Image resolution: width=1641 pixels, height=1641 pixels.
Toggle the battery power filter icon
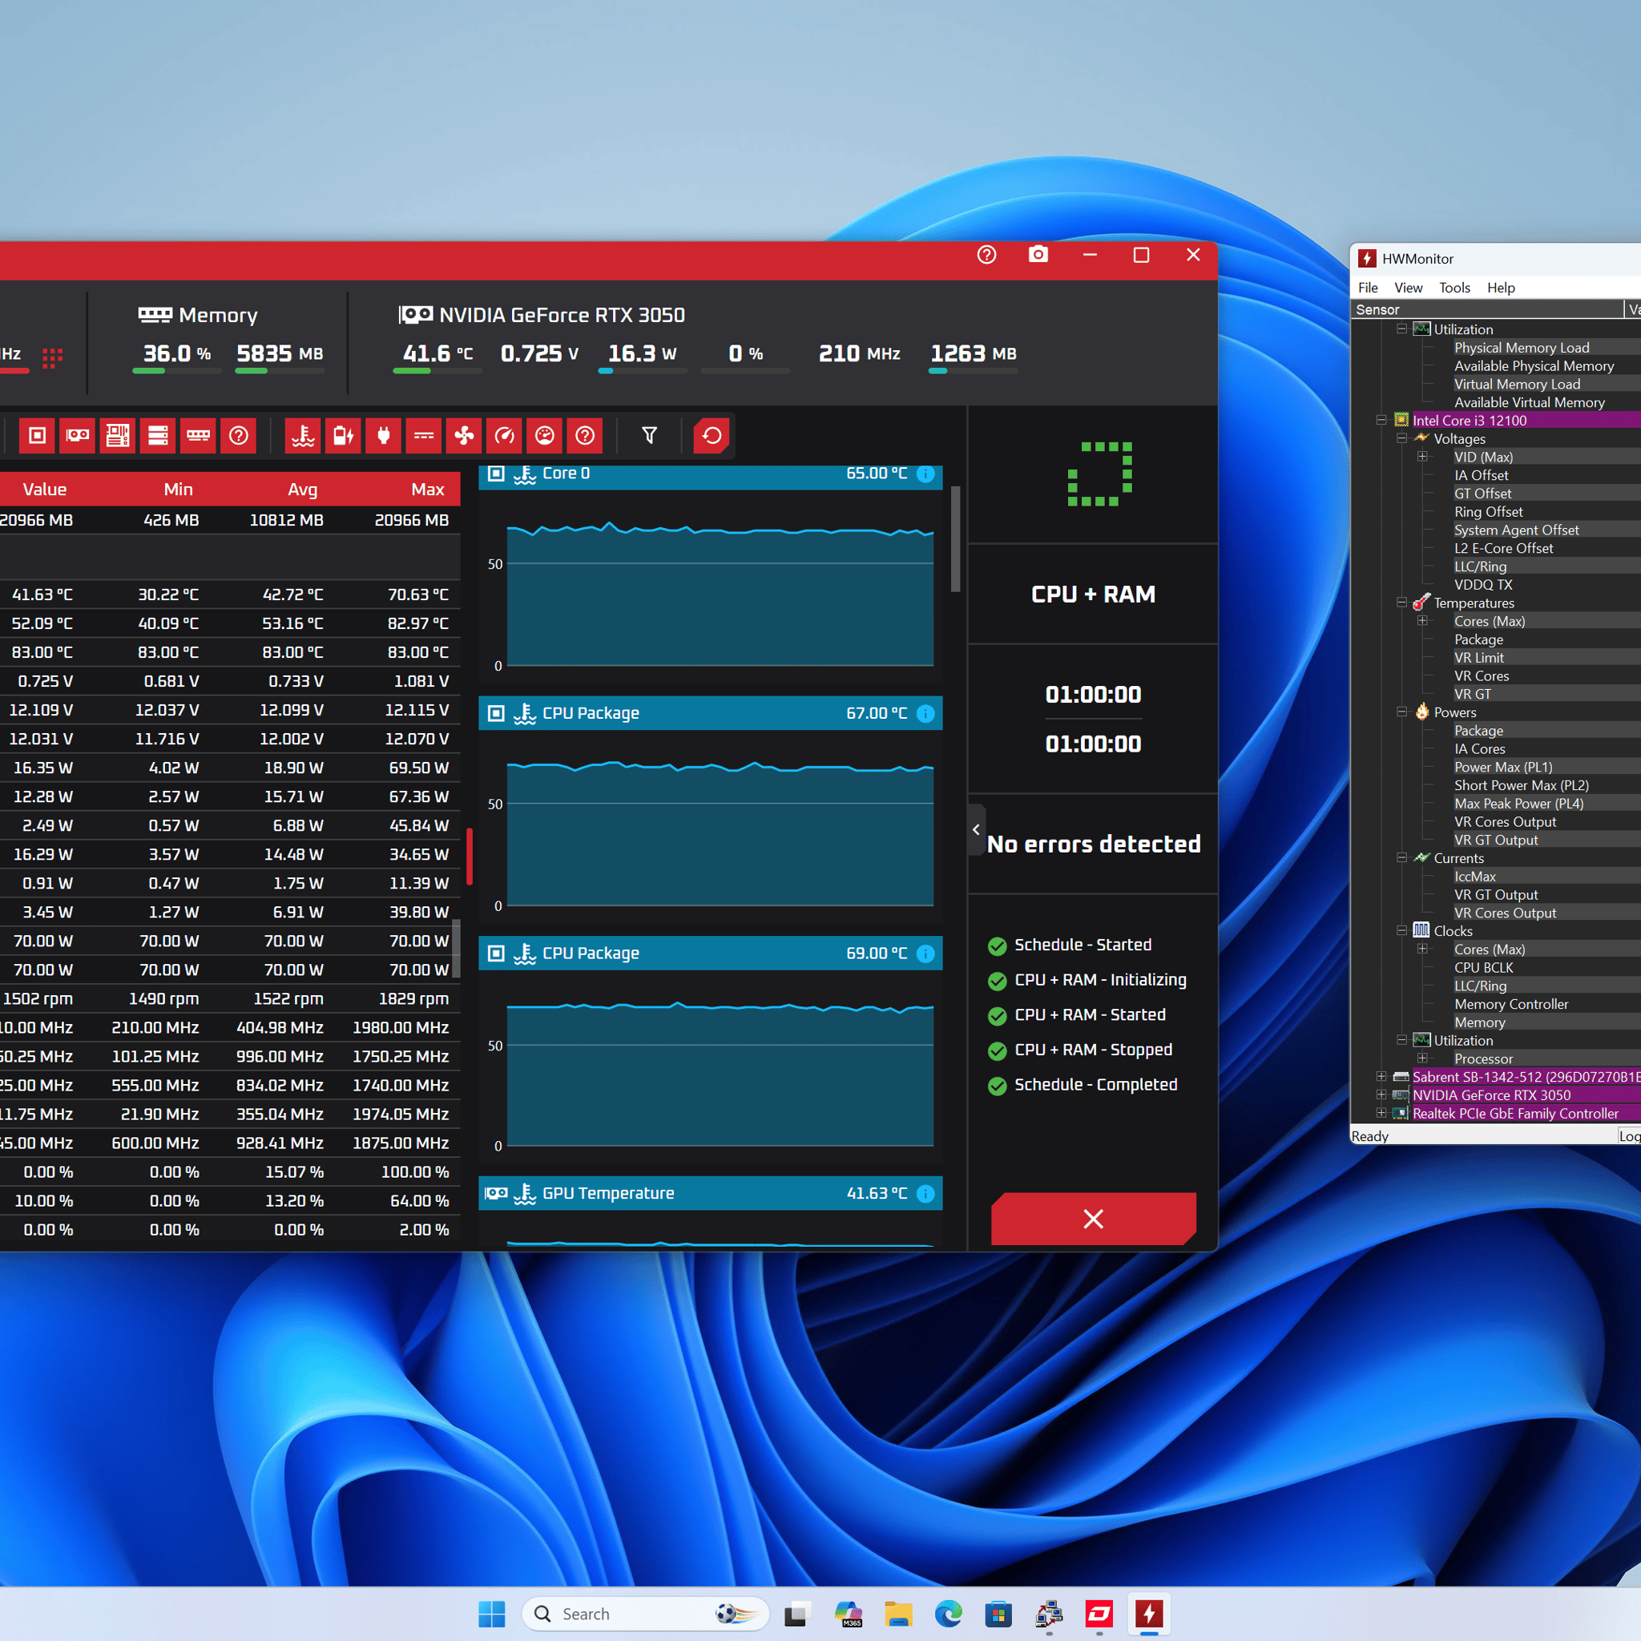pos(343,436)
